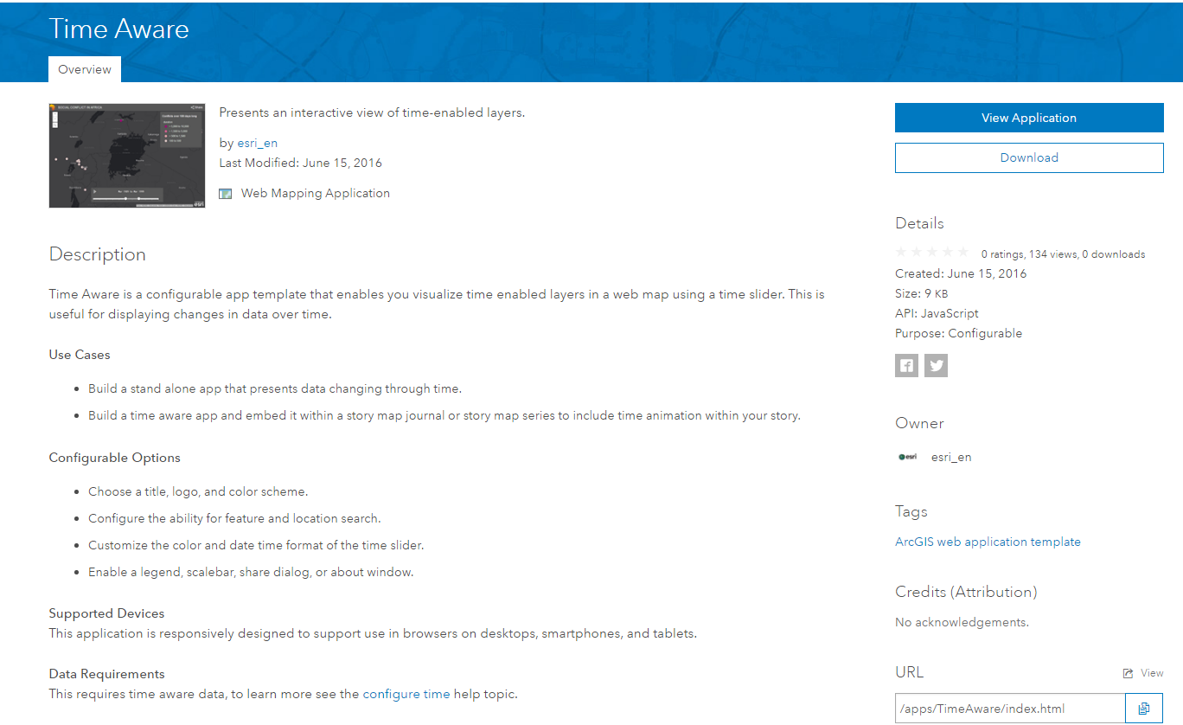This screenshot has width=1183, height=725.
Task: Click the text Last Modified: June 15, 2016
Action: (x=301, y=163)
